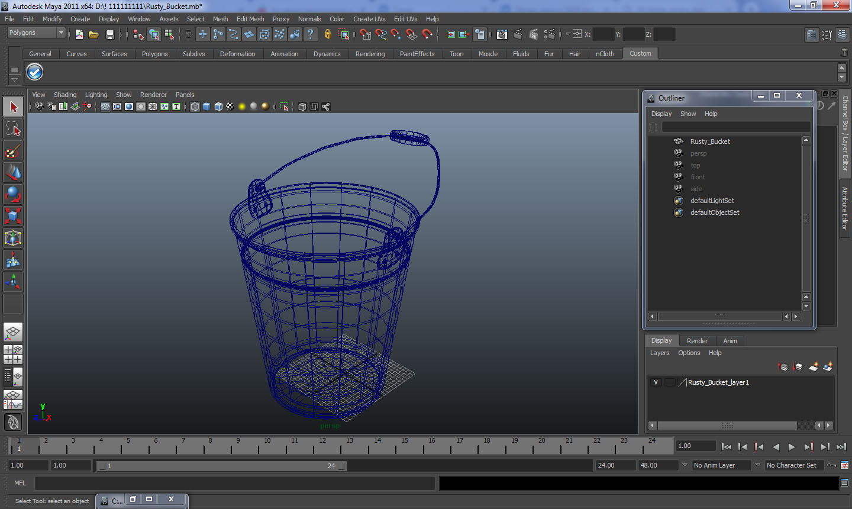The height and width of the screenshot is (509, 852).
Task: Show previous shelf row up arrow
Action: tap(842, 69)
